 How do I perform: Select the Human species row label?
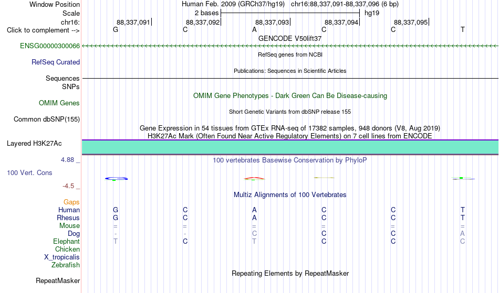pyautogui.click(x=69, y=210)
